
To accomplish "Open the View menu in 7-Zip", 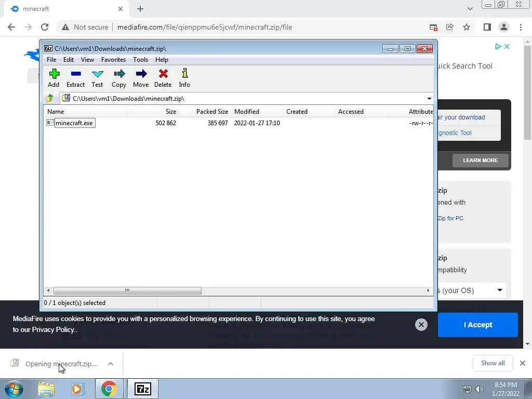I will 87,60.
